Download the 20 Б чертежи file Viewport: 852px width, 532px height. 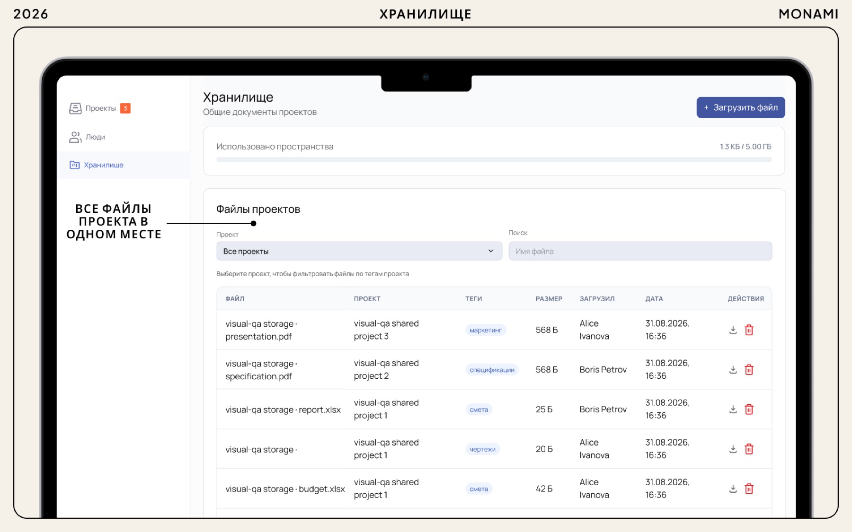click(733, 449)
